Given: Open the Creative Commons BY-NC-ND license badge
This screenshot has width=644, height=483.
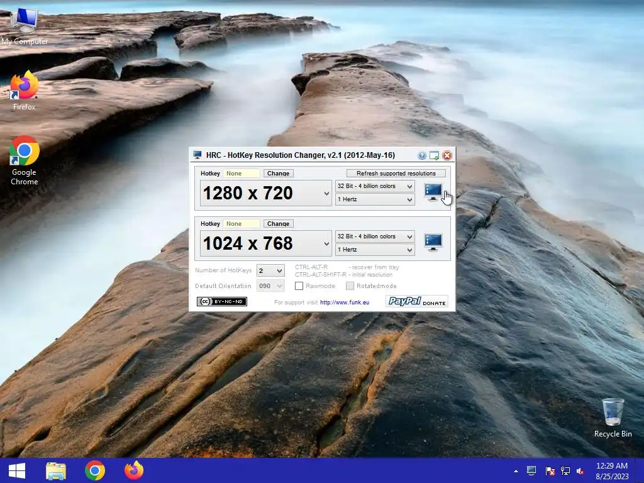Looking at the screenshot, I should [222, 301].
